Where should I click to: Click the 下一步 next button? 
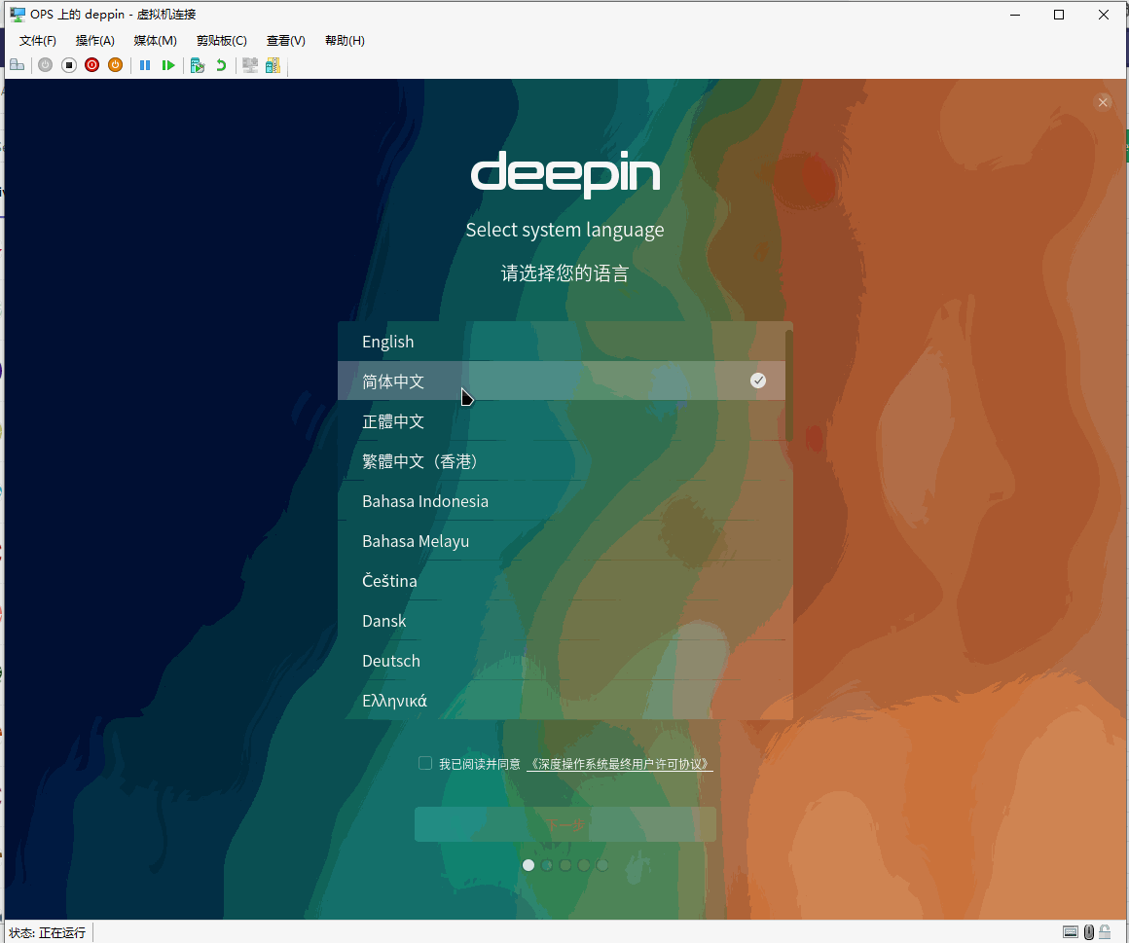coord(565,824)
